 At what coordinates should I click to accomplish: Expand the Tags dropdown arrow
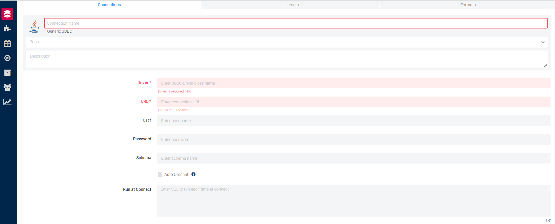543,42
